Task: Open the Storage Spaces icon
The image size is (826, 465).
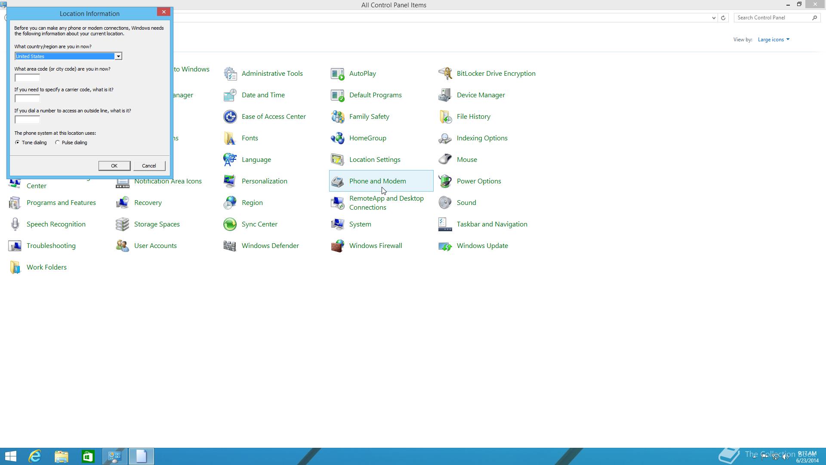Action: 123,224
